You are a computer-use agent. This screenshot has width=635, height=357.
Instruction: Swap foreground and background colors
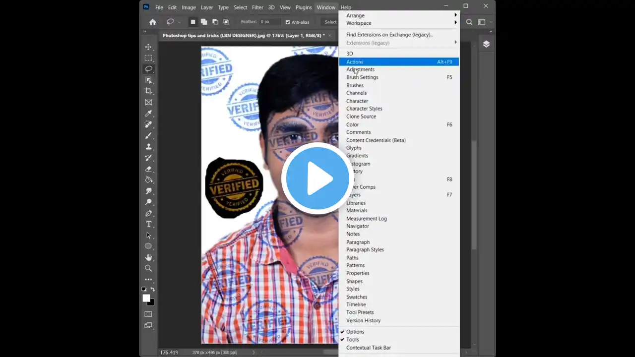(153, 289)
